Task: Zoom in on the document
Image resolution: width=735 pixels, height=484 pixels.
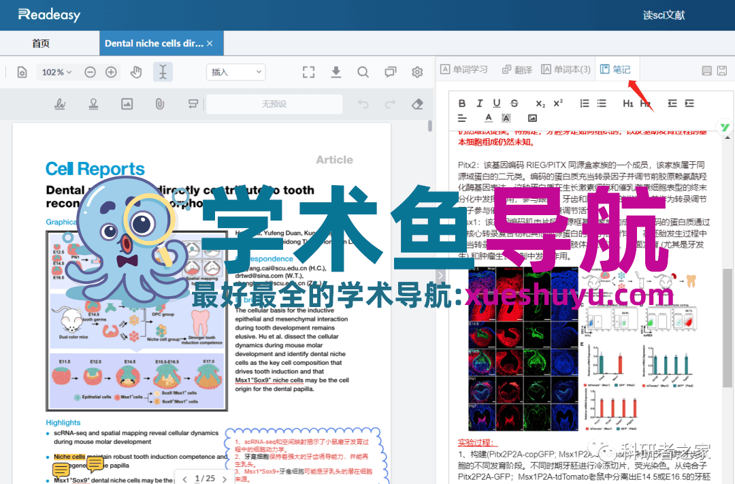Action: point(110,72)
